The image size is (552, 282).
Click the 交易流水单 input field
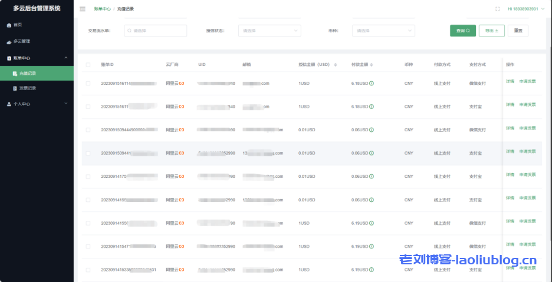156,31
